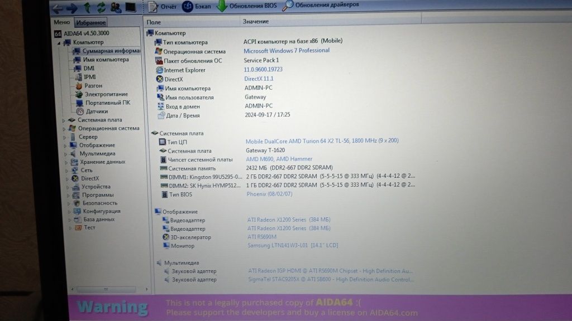Click the База данных tree icon

pos(78,220)
